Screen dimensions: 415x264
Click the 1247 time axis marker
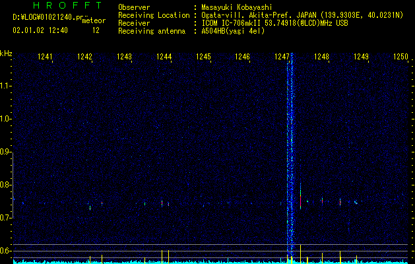tap(282, 57)
